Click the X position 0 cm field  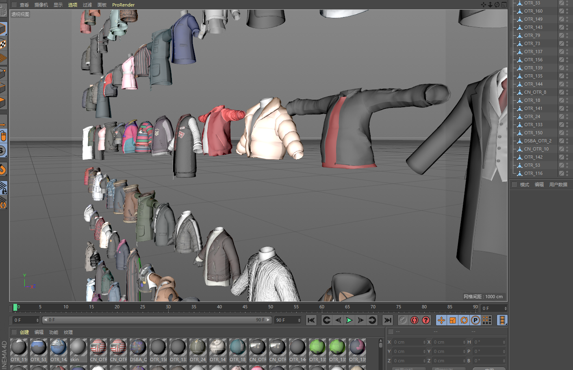[x=409, y=342]
